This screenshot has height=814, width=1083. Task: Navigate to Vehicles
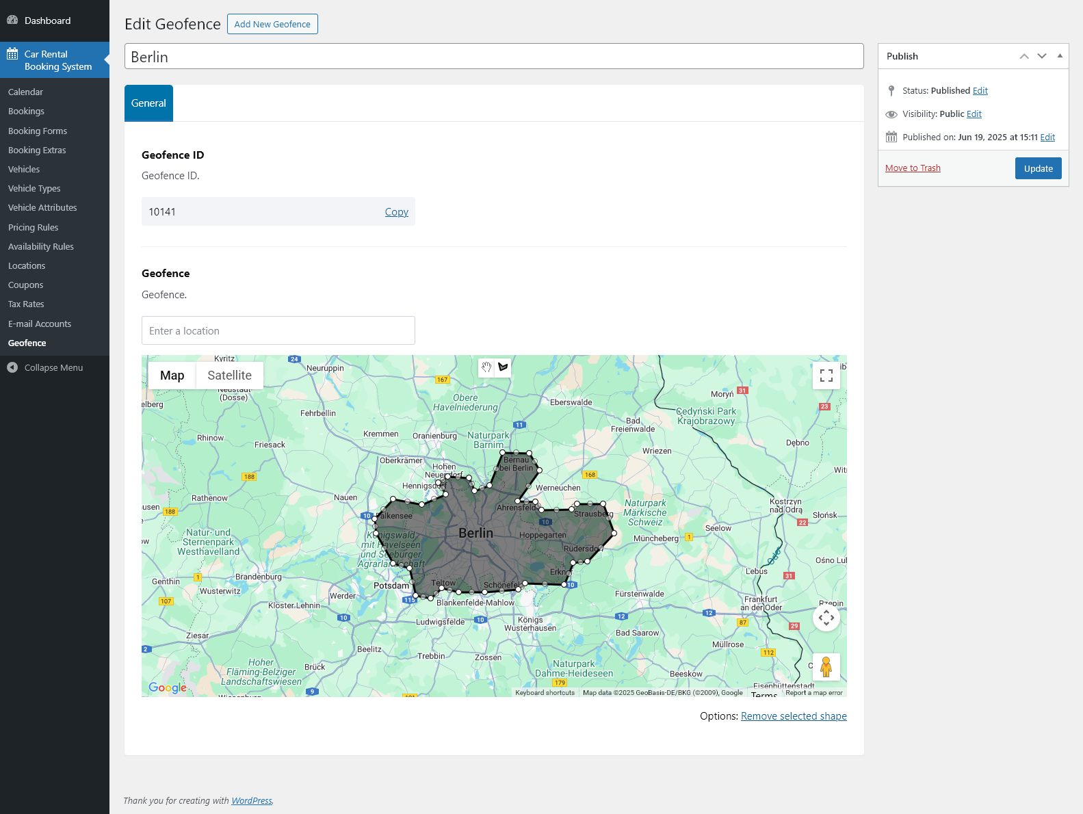point(24,169)
